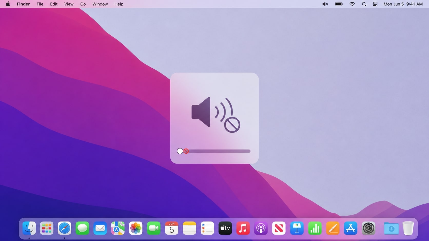Launch Numbers from the Dock
429x241 pixels.
[315, 228]
